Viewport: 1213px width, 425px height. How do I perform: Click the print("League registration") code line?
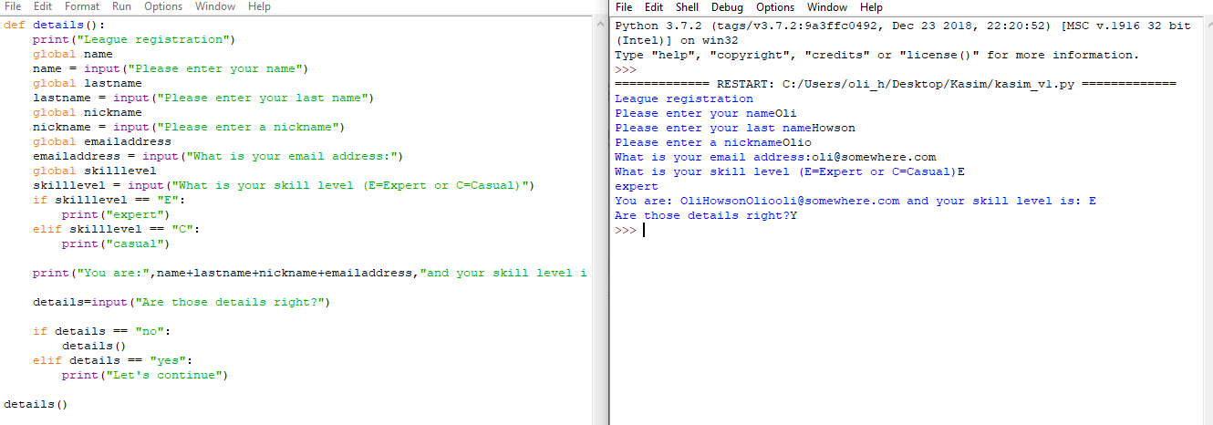[x=134, y=40]
